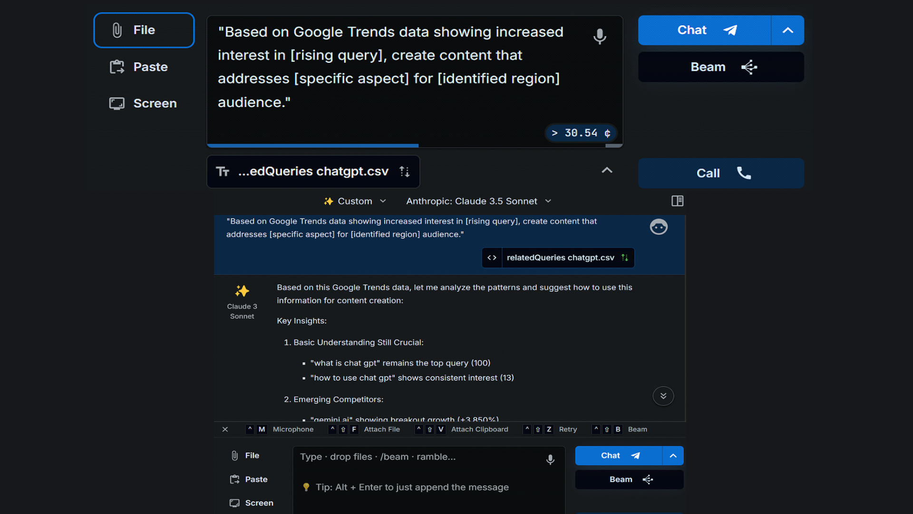Click the user message text in chat
This screenshot has height=514, width=913.
tap(411, 228)
